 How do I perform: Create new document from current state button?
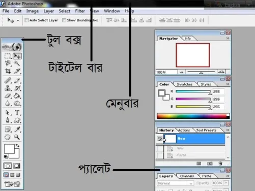(x=199, y=164)
